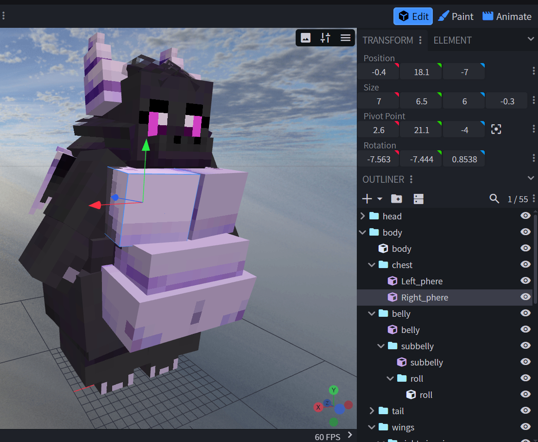This screenshot has height=442, width=538.
Task: Click the outliner toggle options icon
Action: click(418, 199)
